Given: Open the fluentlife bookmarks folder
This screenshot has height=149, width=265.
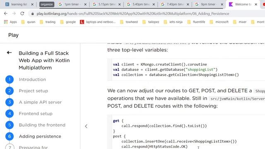Looking at the screenshot, I should click(196, 22).
